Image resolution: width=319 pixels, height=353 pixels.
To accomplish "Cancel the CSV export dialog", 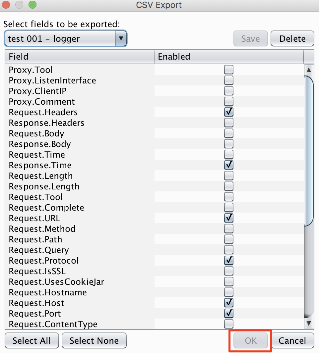I will [292, 340].
